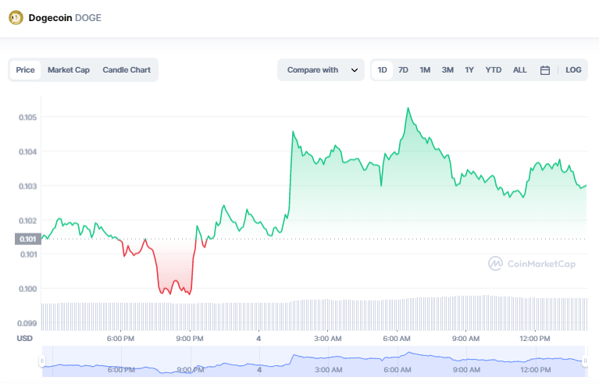
Task: Select the 3M time range
Action: (447, 69)
